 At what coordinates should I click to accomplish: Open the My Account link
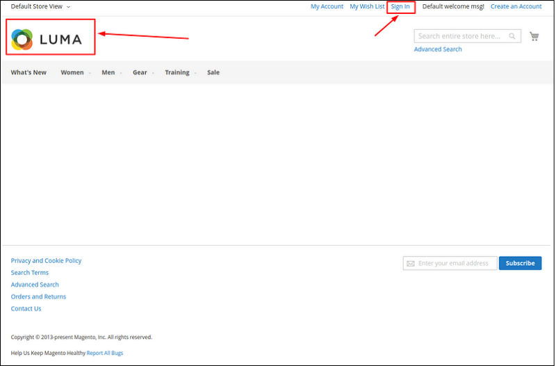click(x=327, y=6)
